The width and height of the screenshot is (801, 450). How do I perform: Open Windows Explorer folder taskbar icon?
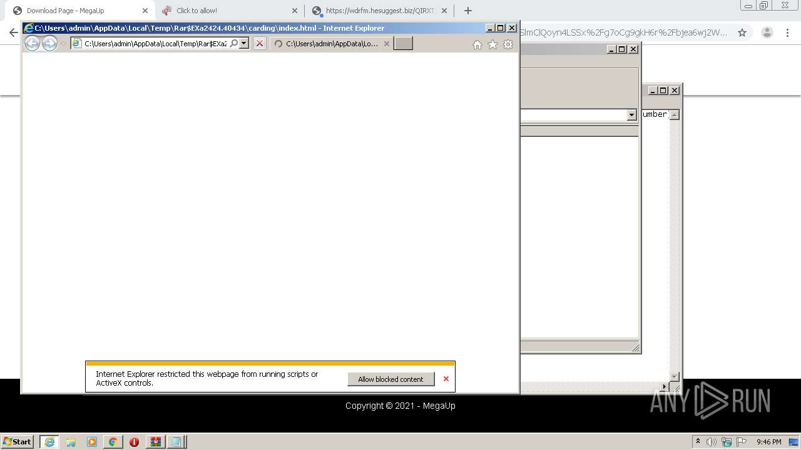71,442
